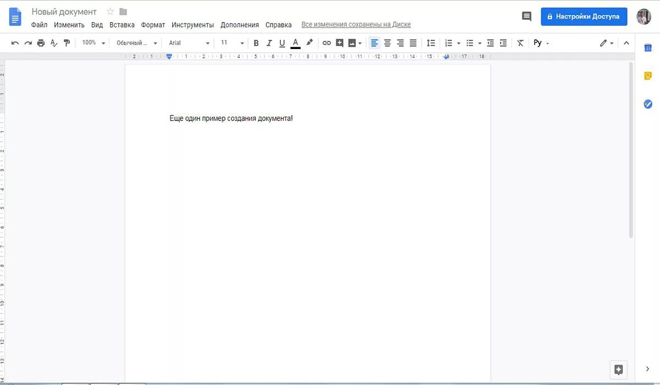660x385 pixels.
Task: Open the user account avatar
Action: pyautogui.click(x=643, y=16)
